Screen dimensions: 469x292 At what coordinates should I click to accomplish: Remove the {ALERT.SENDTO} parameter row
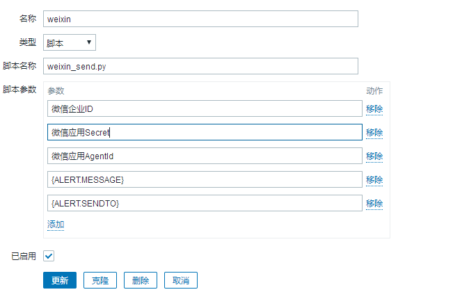(374, 203)
